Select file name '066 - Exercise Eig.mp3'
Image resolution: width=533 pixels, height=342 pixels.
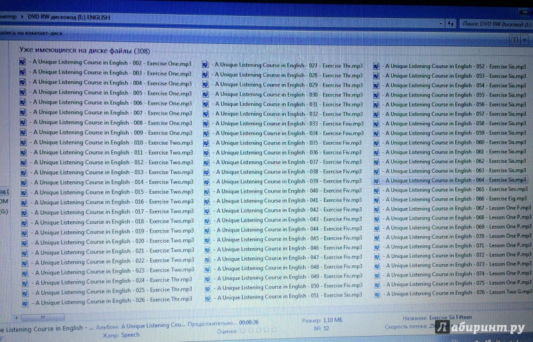[x=456, y=199]
